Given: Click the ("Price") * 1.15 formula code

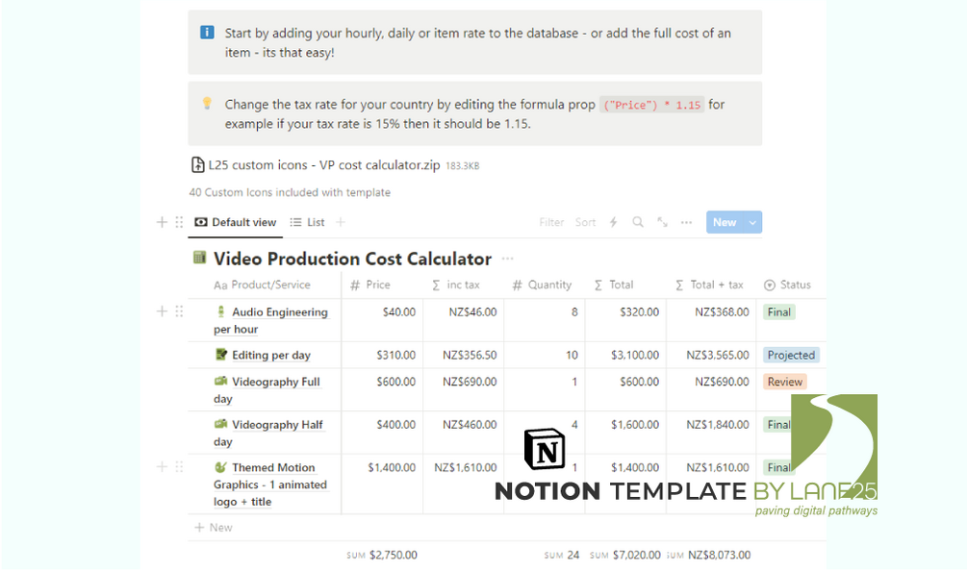Looking at the screenshot, I should click(x=651, y=105).
